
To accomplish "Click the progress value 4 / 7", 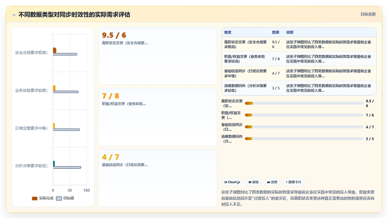I will pos(370,127).
